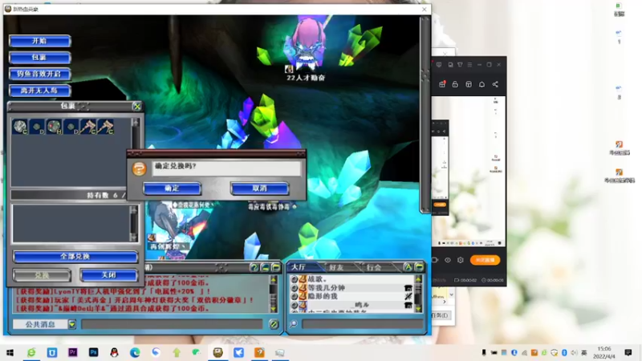Open the Windows Start menu
The width and height of the screenshot is (642, 361).
pyautogui.click(x=10, y=352)
